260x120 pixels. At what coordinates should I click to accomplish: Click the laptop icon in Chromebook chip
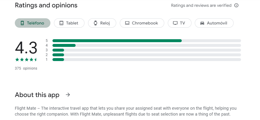tap(127, 23)
